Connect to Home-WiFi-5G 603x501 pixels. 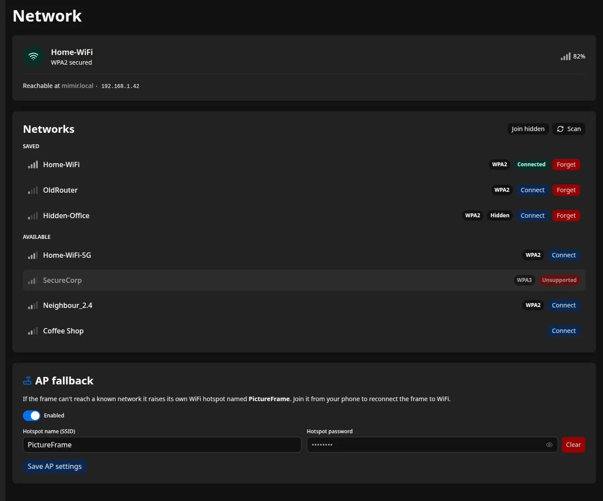point(563,255)
